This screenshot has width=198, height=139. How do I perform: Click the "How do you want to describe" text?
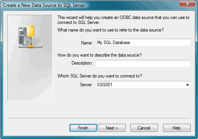(x=99, y=55)
